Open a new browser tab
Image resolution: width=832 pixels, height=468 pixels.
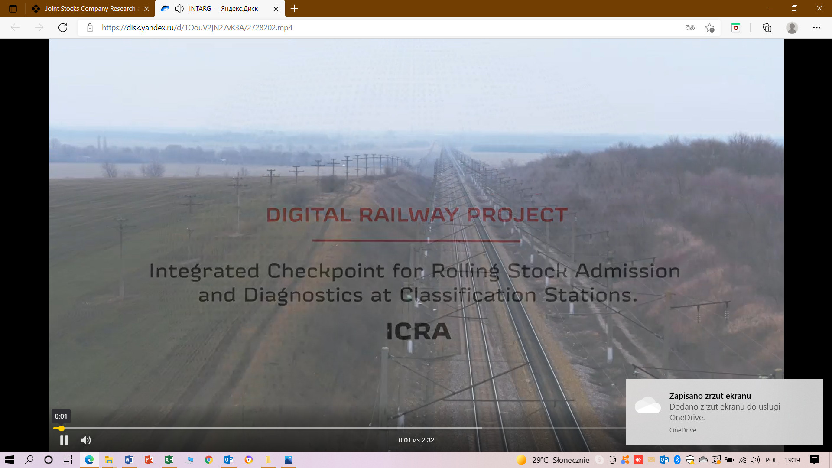click(x=294, y=9)
